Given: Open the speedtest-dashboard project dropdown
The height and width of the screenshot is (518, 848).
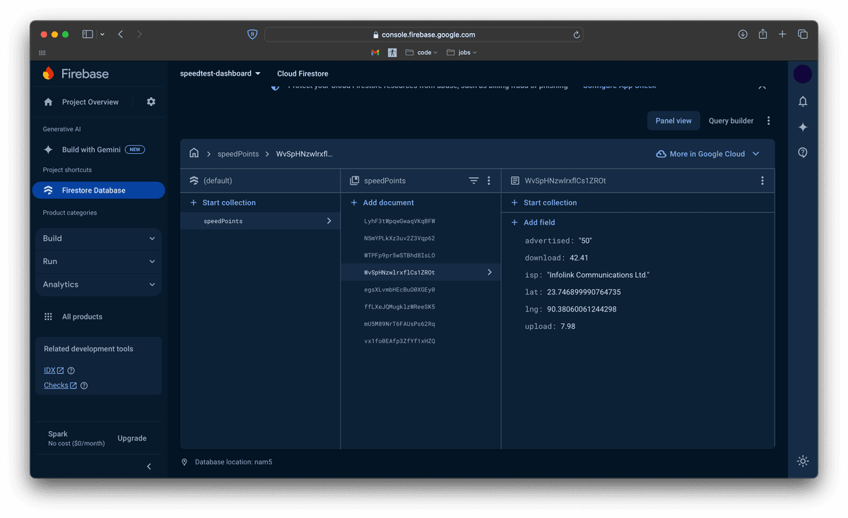Looking at the screenshot, I should pyautogui.click(x=220, y=73).
